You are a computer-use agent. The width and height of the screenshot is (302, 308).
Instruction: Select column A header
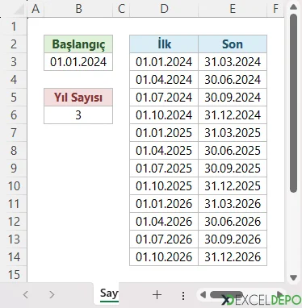tap(36, 9)
